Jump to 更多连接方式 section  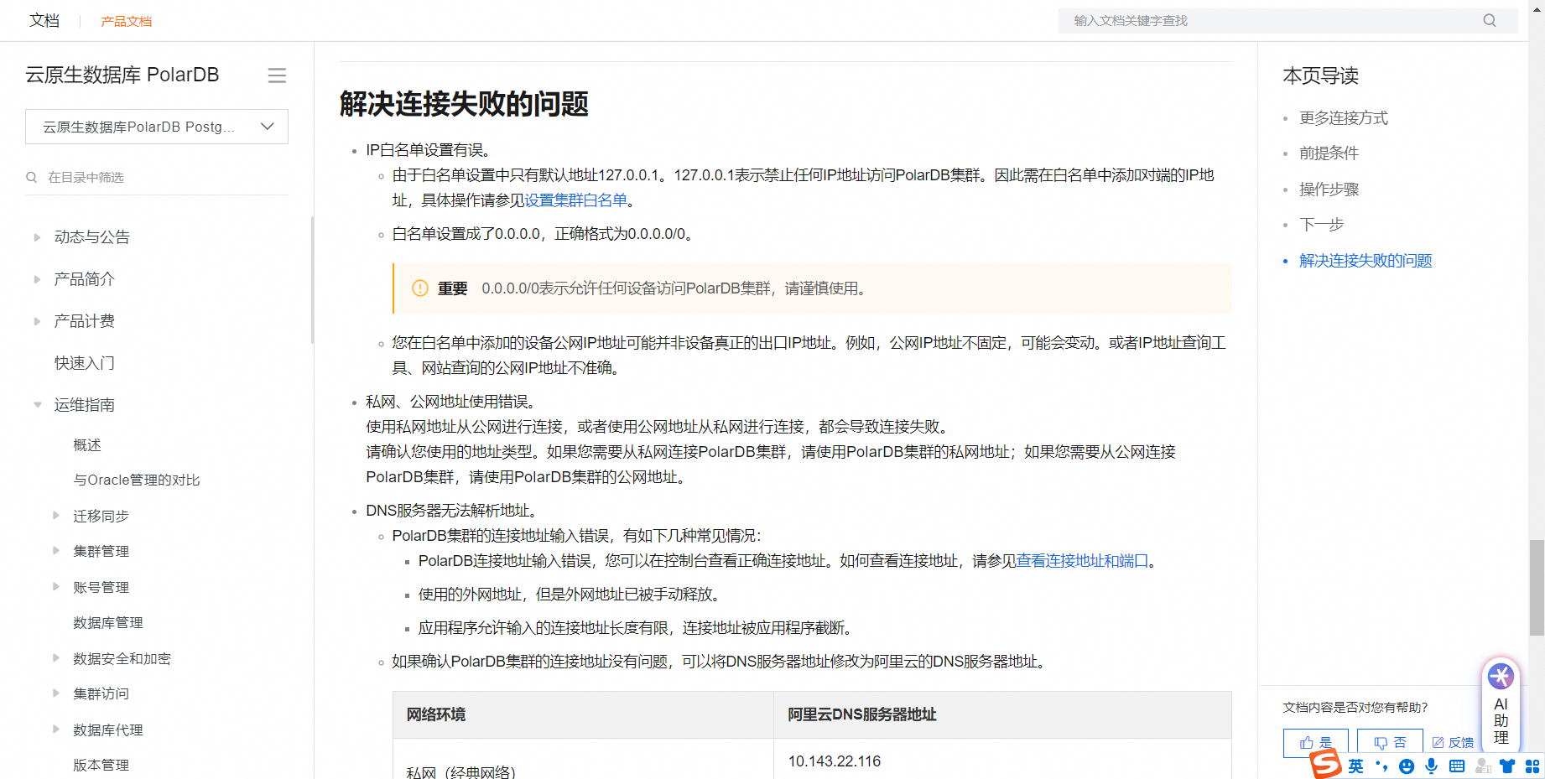(1344, 118)
